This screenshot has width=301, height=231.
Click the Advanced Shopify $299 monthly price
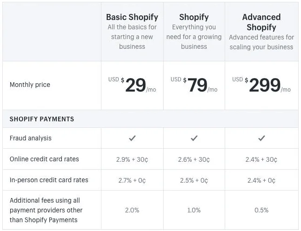tap(264, 85)
